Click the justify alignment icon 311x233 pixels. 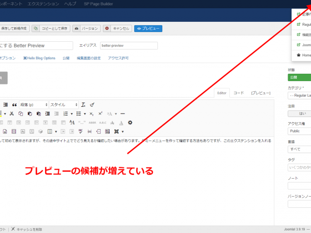pyautogui.click(x=5, y=105)
